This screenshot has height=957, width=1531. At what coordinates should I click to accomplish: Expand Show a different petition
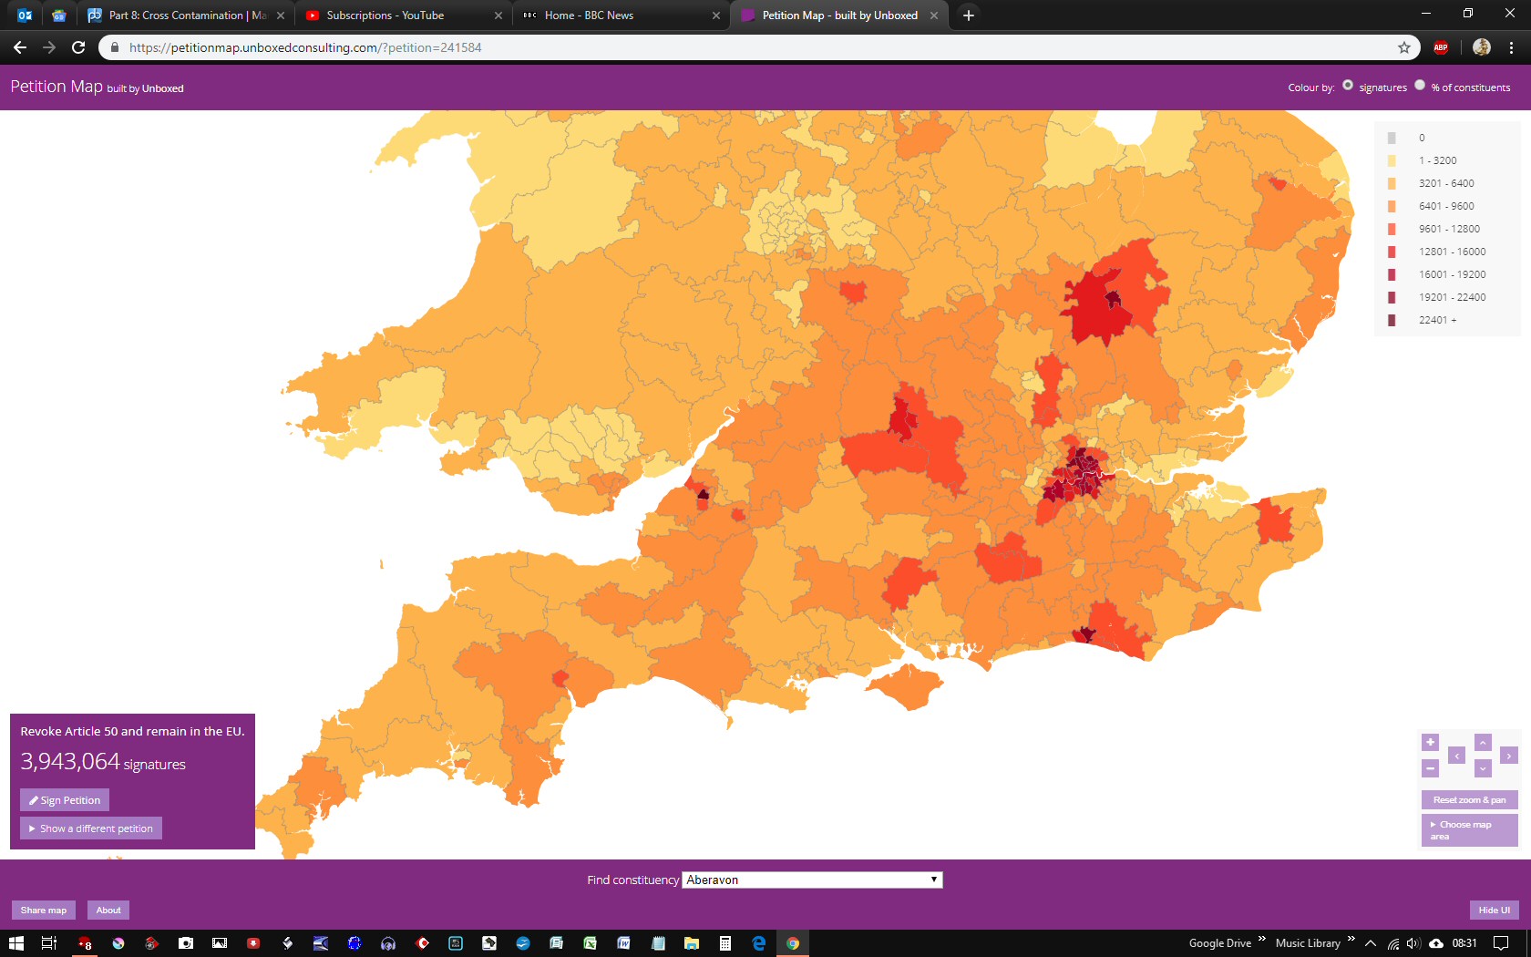[91, 828]
